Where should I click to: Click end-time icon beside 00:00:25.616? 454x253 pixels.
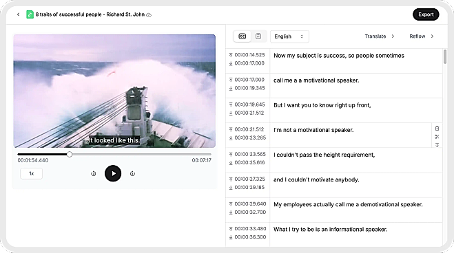231,163
